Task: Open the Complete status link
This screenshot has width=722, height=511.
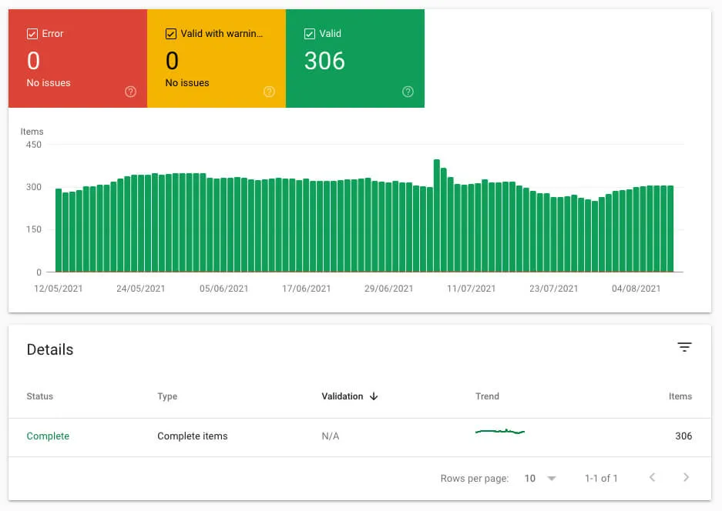Action: pos(48,436)
